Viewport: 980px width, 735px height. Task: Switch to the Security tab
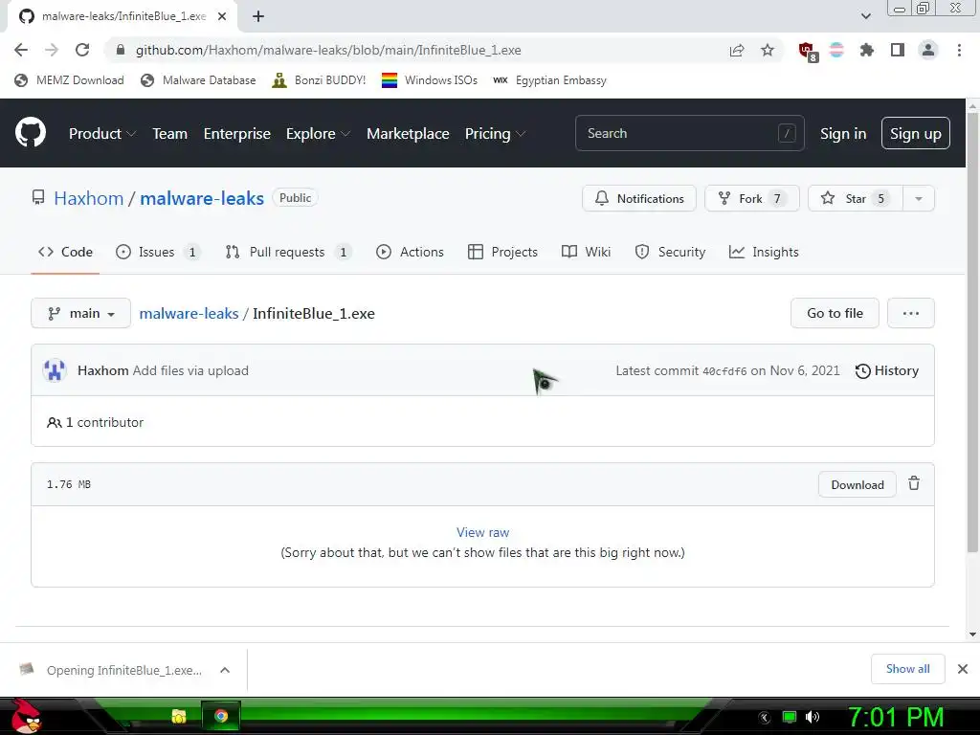[670, 252]
